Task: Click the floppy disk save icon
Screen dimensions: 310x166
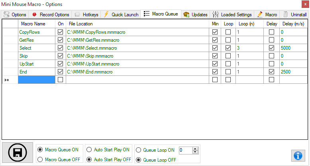Action: [18, 152]
